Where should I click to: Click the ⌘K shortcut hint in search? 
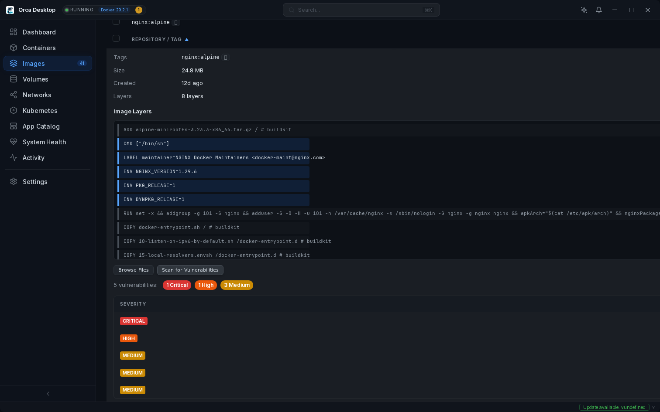pos(428,10)
